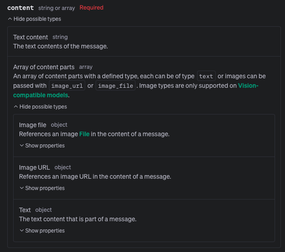
Task: Click the Image file object heading
Action: (33, 125)
